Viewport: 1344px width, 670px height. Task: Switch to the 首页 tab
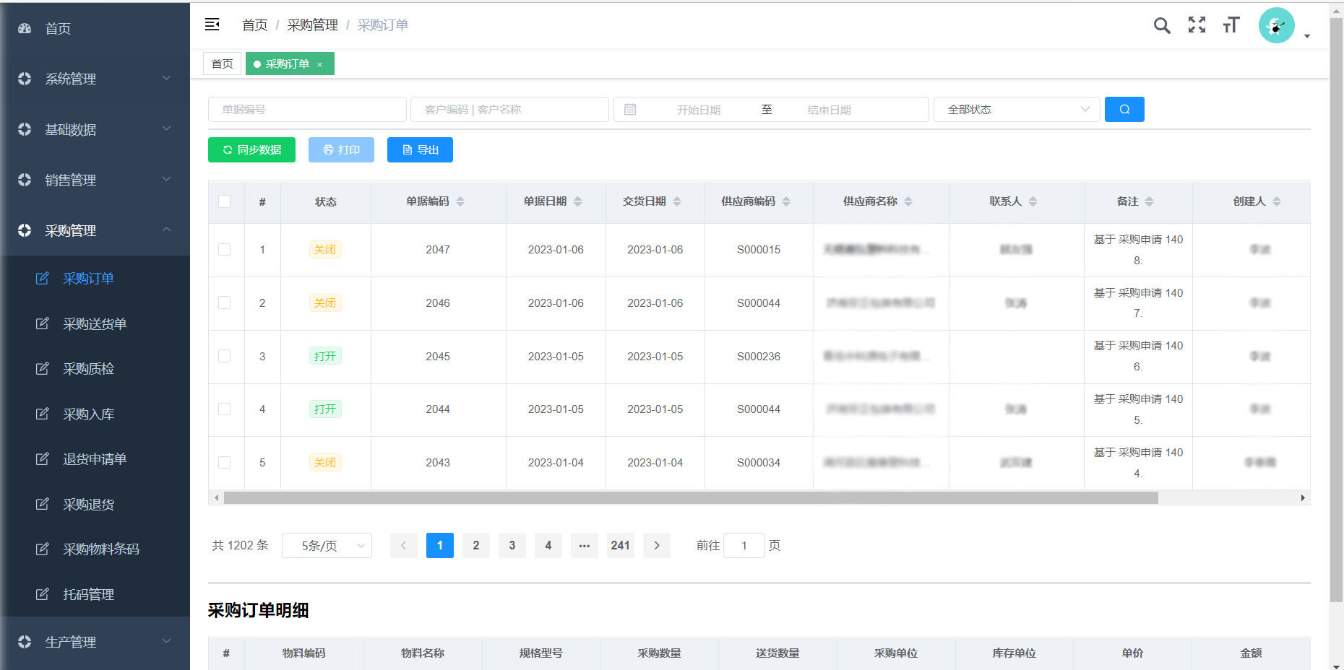pyautogui.click(x=221, y=64)
